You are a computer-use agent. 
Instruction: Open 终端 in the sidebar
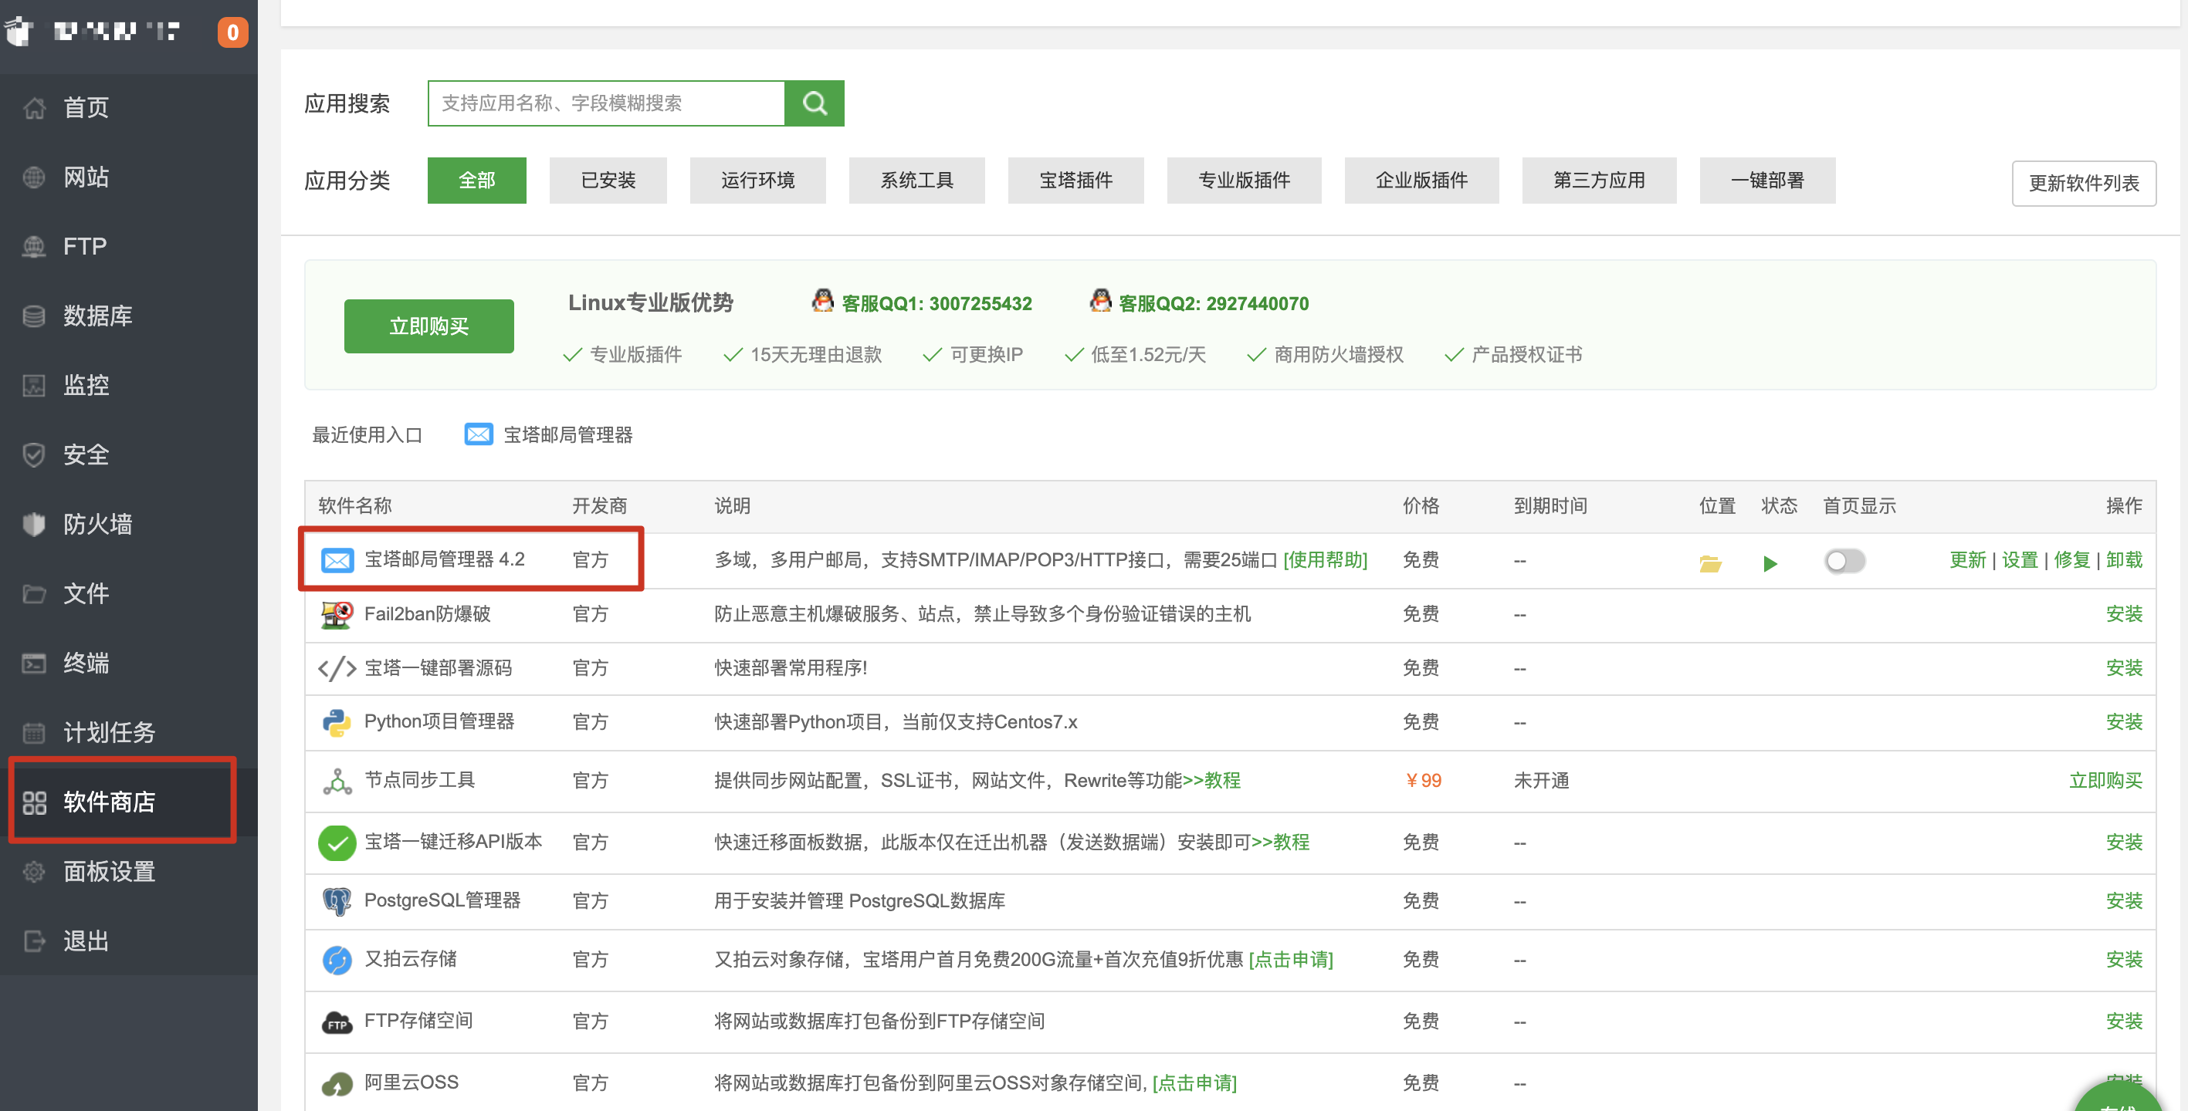129,663
